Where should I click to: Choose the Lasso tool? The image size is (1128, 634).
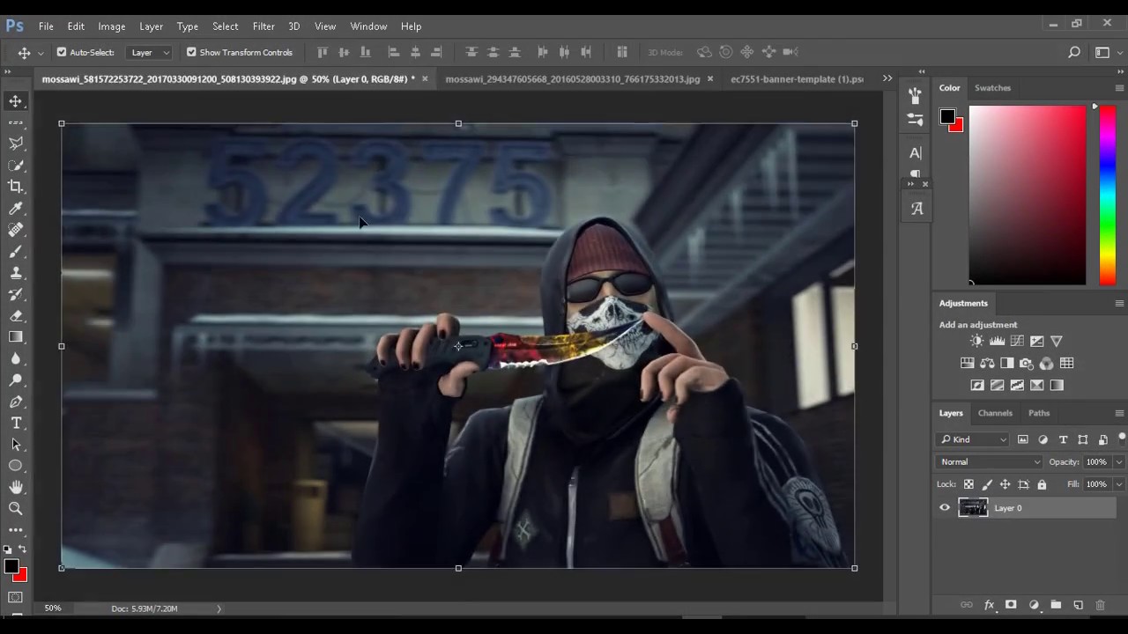16,144
